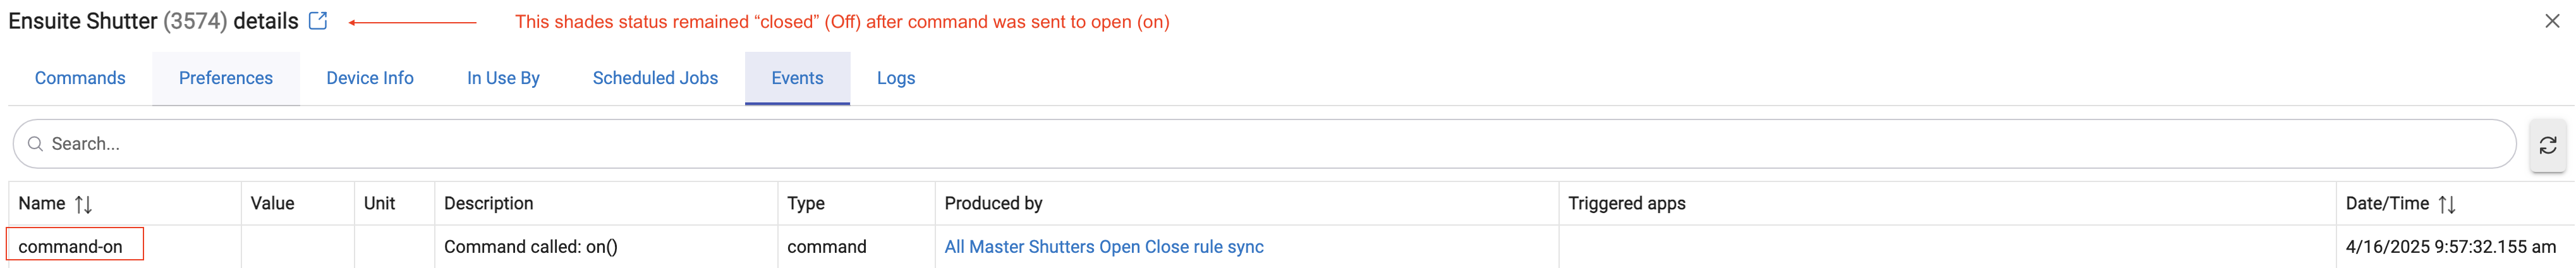The width and height of the screenshot is (2576, 268).
Task: Sort events by Name column arrows
Action: [84, 204]
